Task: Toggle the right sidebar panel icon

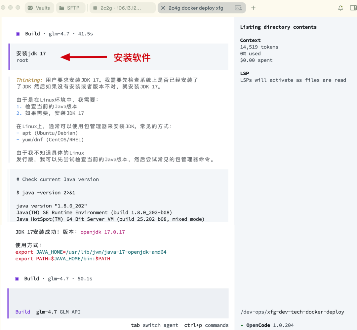Action: tap(353, 8)
